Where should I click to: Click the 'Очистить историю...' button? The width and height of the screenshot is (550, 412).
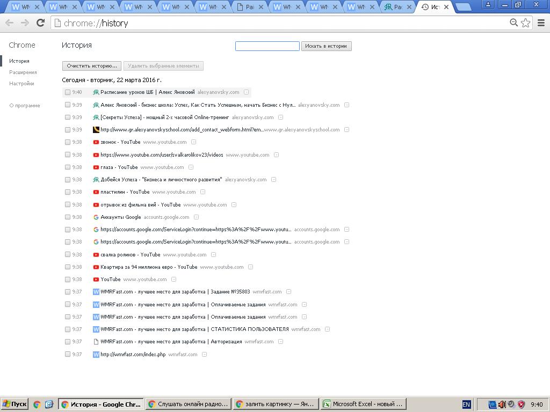coord(91,66)
